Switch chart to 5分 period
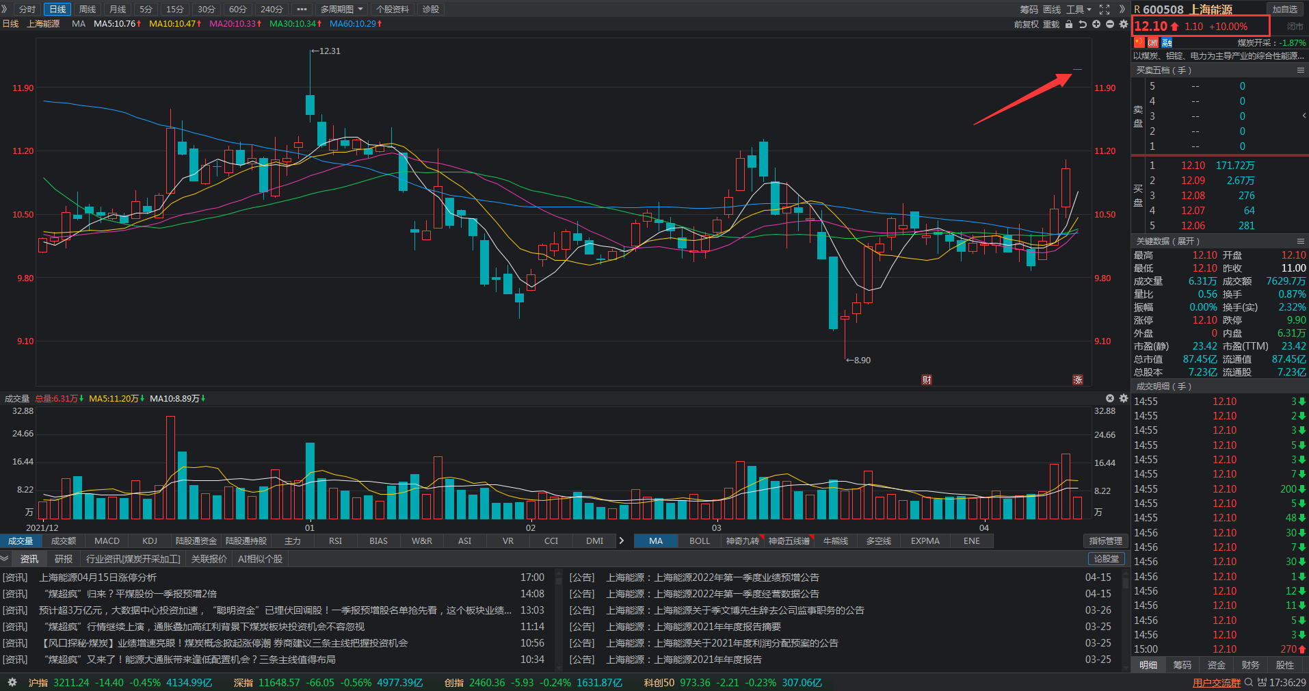The height and width of the screenshot is (691, 1309). (x=146, y=9)
